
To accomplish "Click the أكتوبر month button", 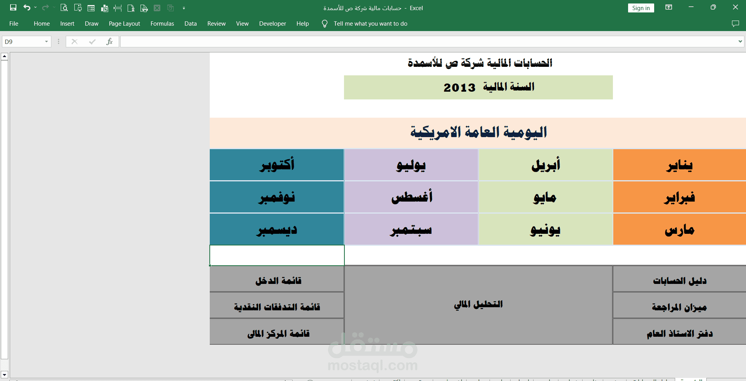I will coord(277,165).
